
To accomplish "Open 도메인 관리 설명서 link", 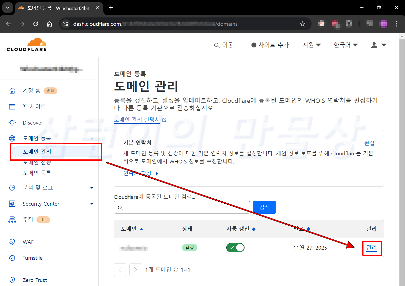I will tap(137, 120).
